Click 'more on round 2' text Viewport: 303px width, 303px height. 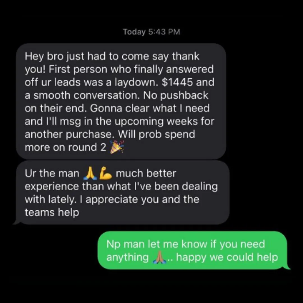pyautogui.click(x=65, y=148)
